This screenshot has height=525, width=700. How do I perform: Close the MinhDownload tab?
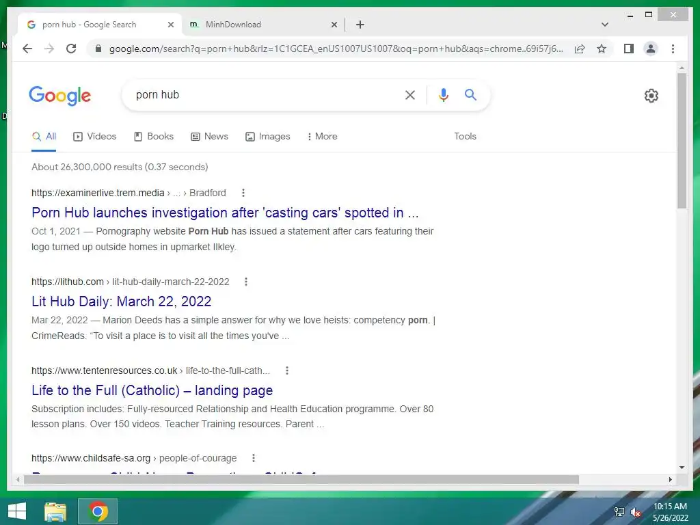[334, 25]
